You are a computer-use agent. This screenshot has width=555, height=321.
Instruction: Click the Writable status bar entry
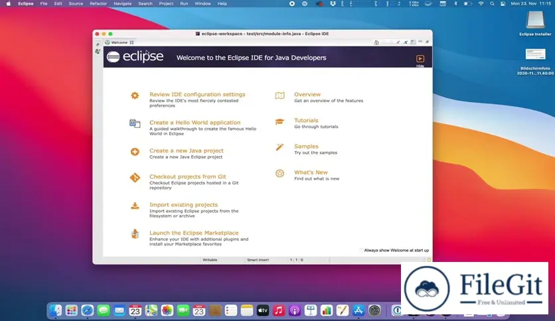(210, 260)
